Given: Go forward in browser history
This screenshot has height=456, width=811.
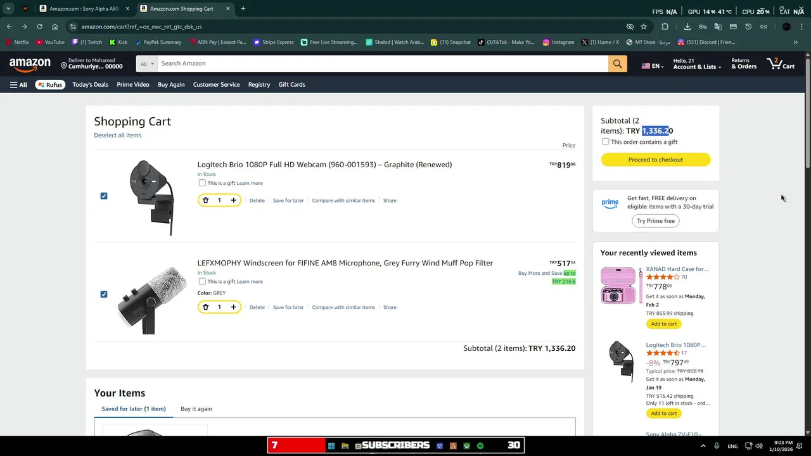Looking at the screenshot, I should click(24, 27).
